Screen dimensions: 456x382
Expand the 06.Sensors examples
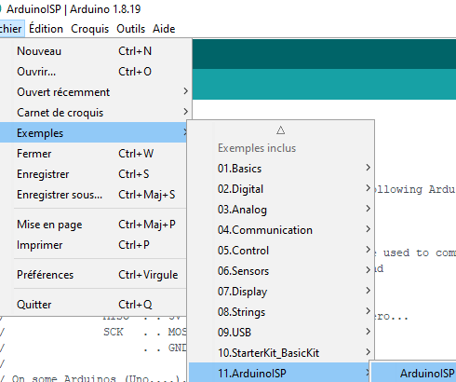coord(281,271)
